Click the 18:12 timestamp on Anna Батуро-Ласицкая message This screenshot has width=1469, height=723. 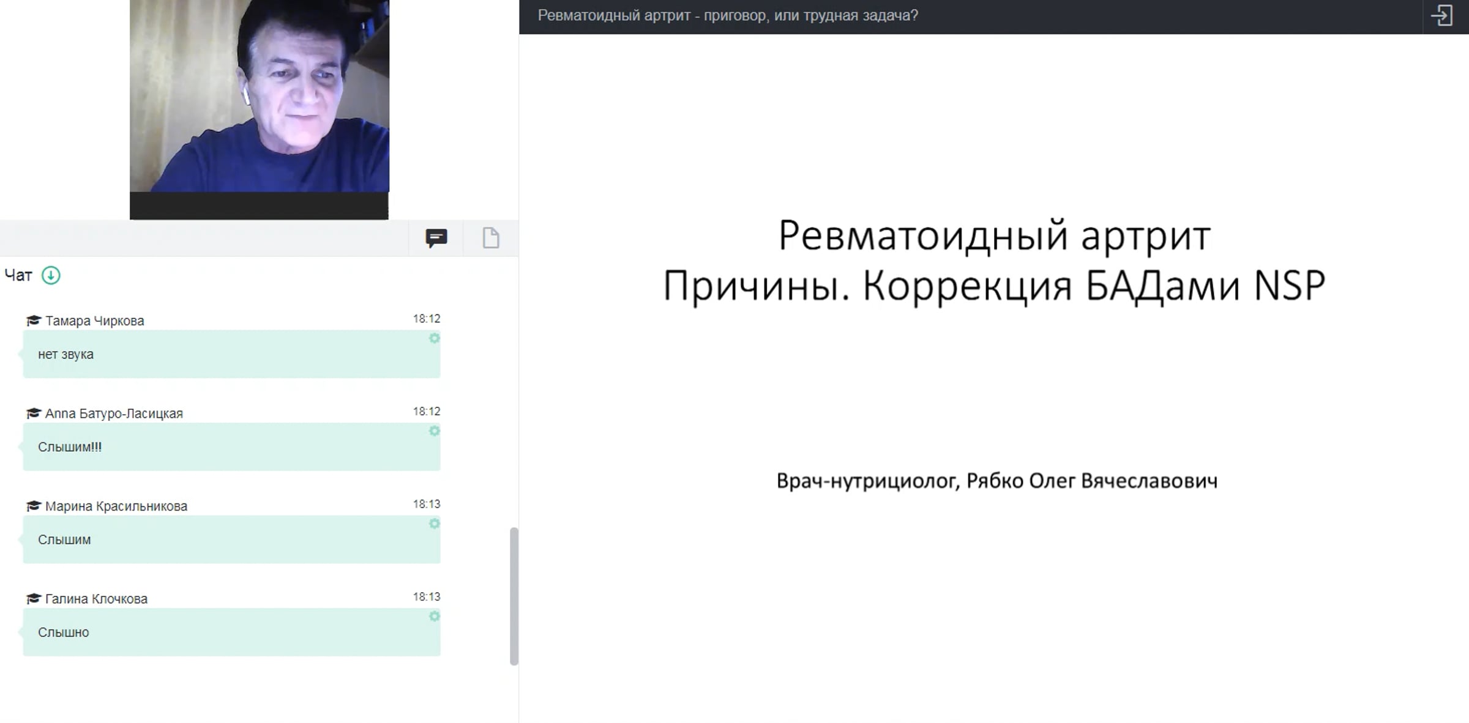pyautogui.click(x=427, y=412)
